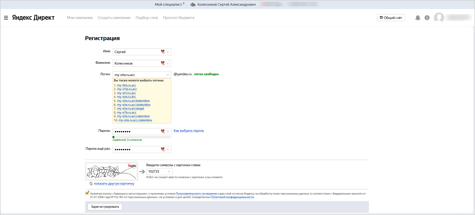Click the Яндекс Директ logo
This screenshot has width=475, height=215.
[33, 17]
